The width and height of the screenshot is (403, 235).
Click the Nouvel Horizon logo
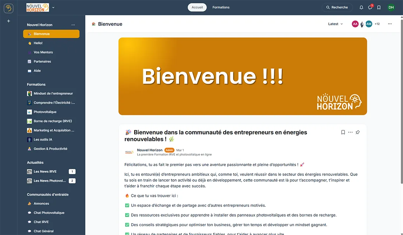(x=38, y=7)
